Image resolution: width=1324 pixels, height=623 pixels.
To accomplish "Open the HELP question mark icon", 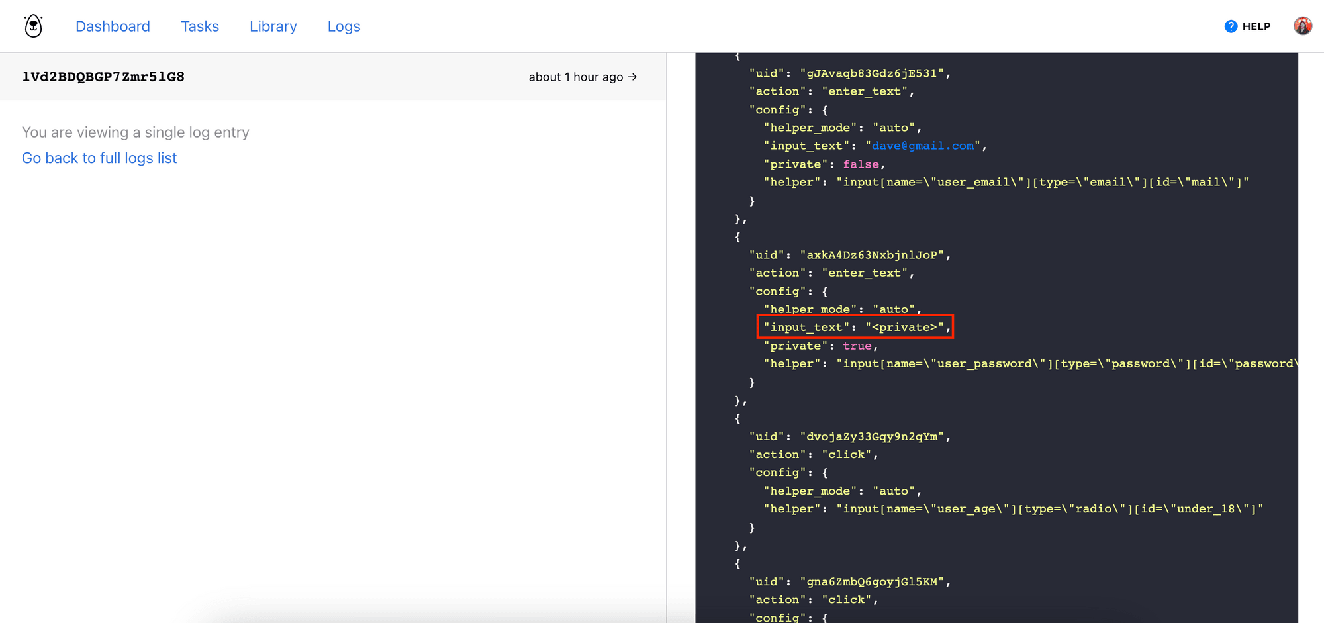I will [x=1230, y=26].
